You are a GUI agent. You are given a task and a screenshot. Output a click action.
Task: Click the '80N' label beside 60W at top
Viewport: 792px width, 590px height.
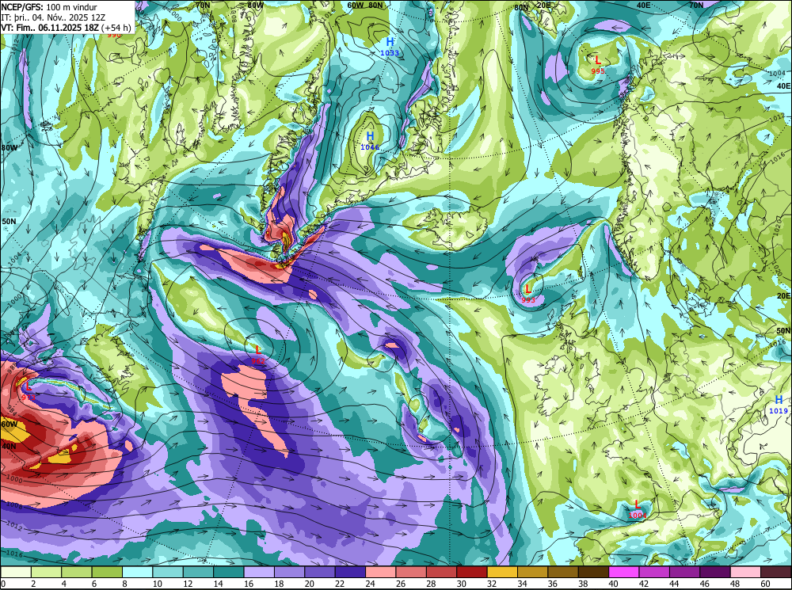pos(375,6)
